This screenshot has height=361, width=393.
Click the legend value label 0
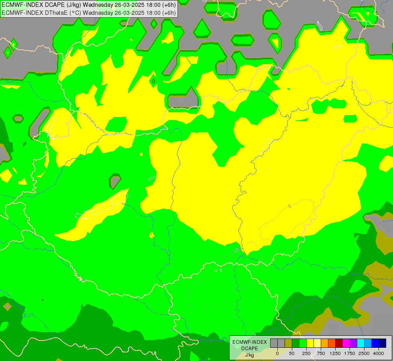[x=277, y=353]
